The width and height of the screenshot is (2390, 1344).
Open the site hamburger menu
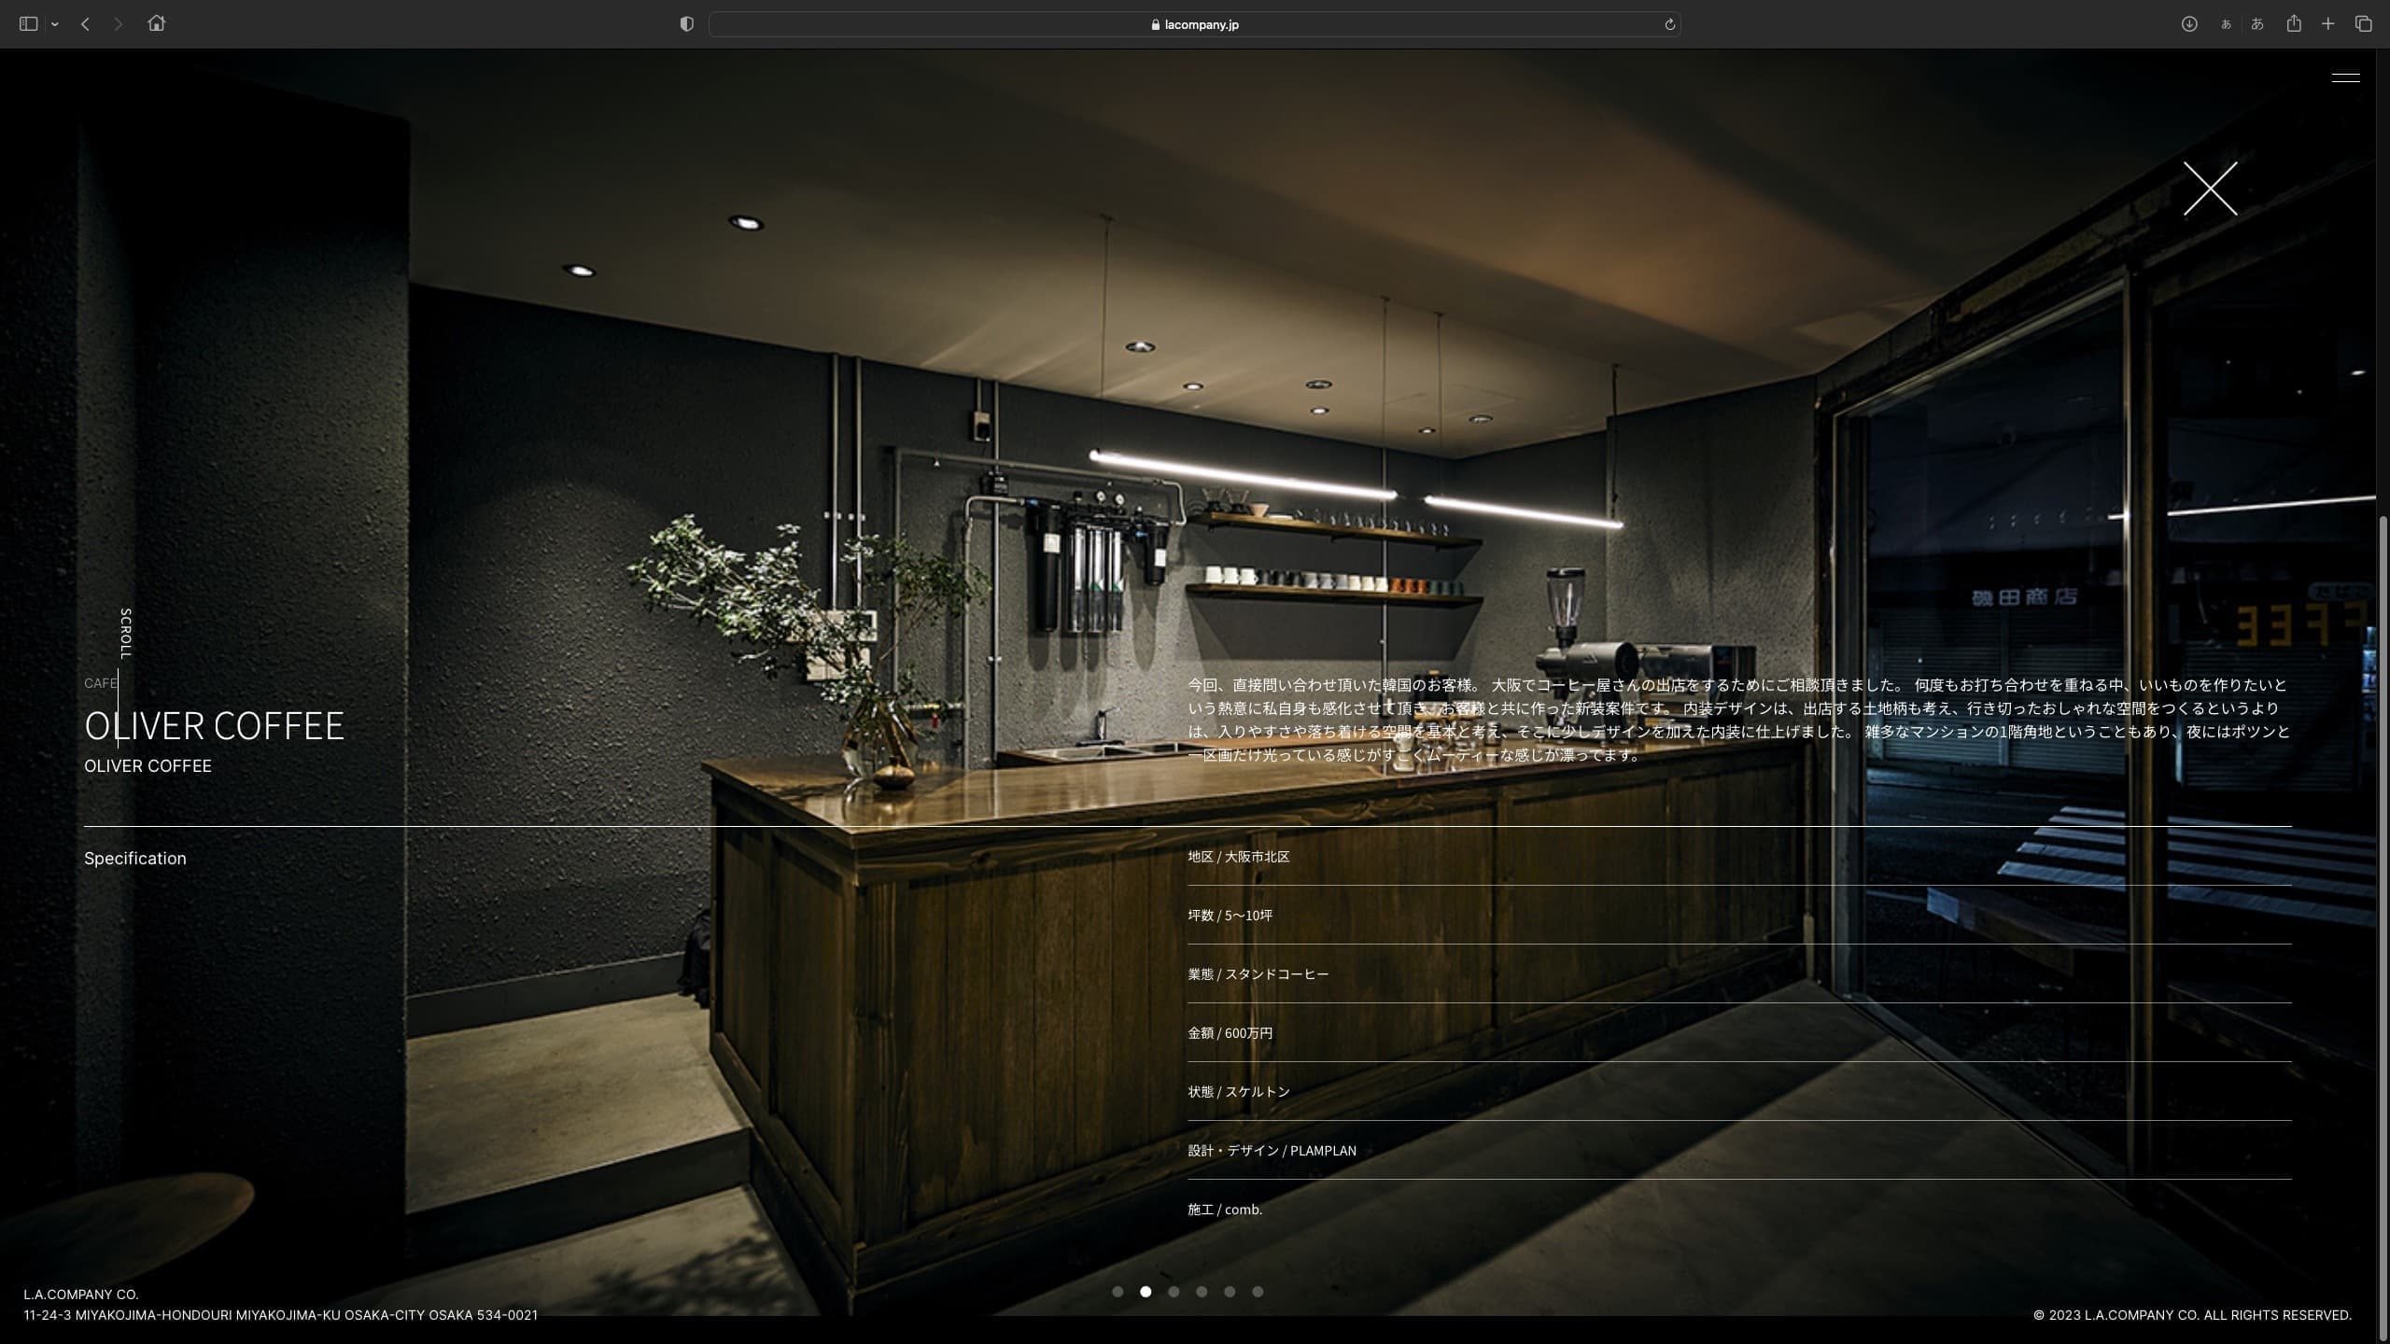coord(2345,77)
